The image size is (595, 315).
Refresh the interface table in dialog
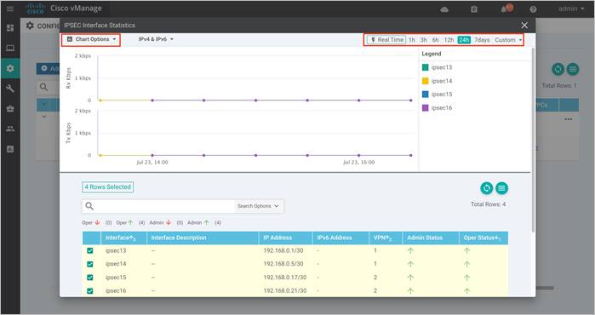pos(487,188)
